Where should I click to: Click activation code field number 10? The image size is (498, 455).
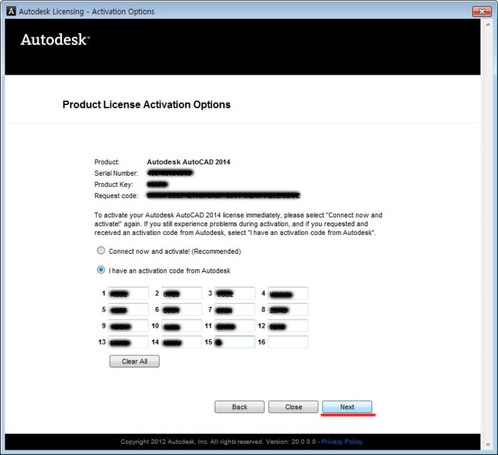[x=181, y=326]
